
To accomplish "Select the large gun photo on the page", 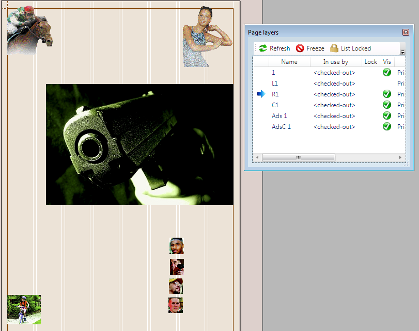I will point(139,144).
